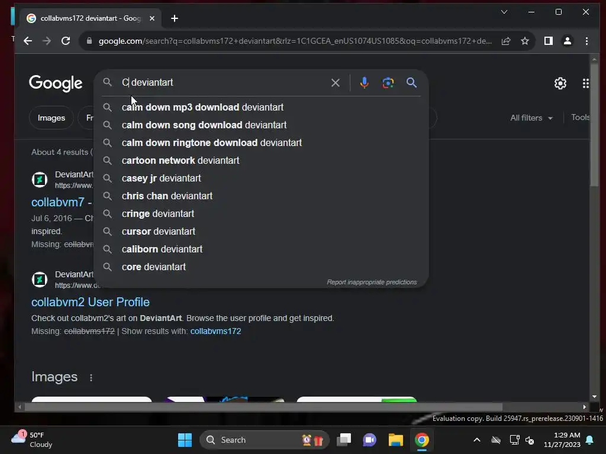Open Google quick settings gear
This screenshot has height=454, width=606.
click(560, 83)
